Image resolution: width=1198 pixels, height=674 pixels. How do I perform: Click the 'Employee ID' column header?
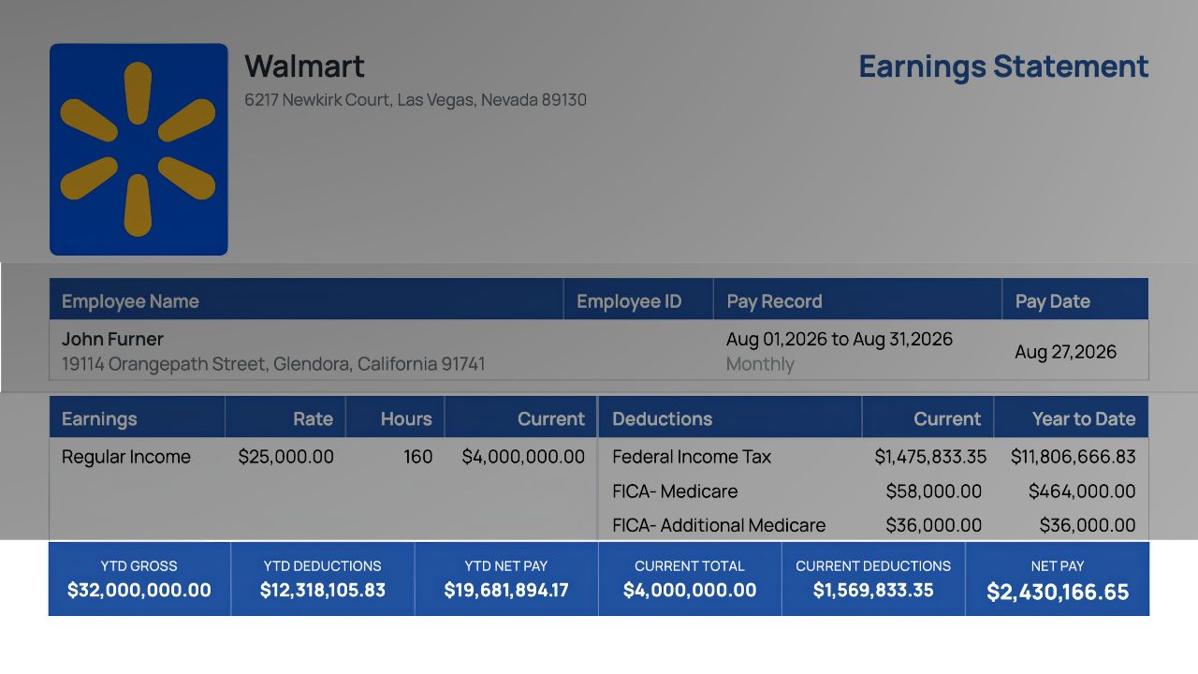629,301
